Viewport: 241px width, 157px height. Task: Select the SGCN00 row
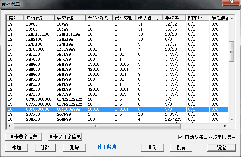point(118,114)
